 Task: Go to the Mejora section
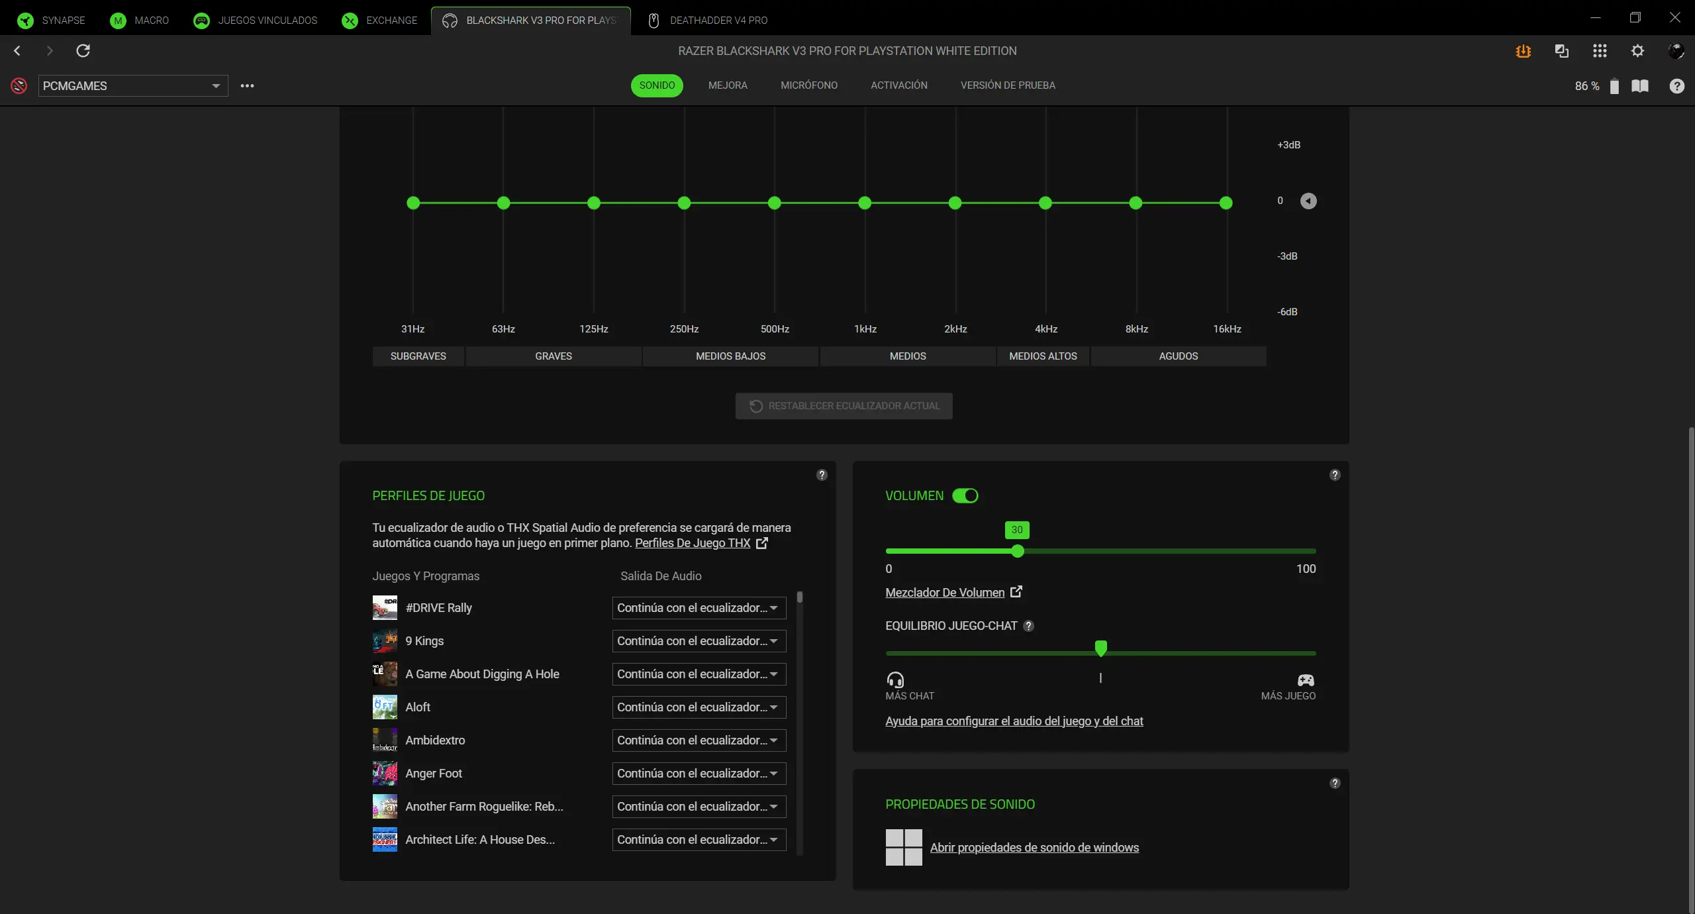[x=728, y=85]
